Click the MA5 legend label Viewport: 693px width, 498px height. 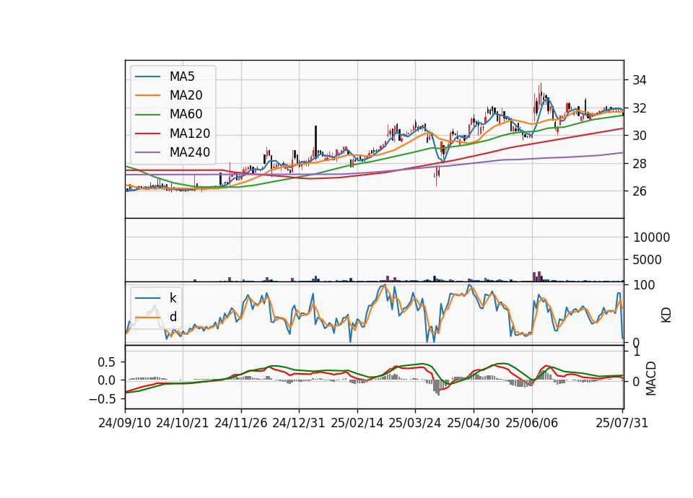click(182, 77)
